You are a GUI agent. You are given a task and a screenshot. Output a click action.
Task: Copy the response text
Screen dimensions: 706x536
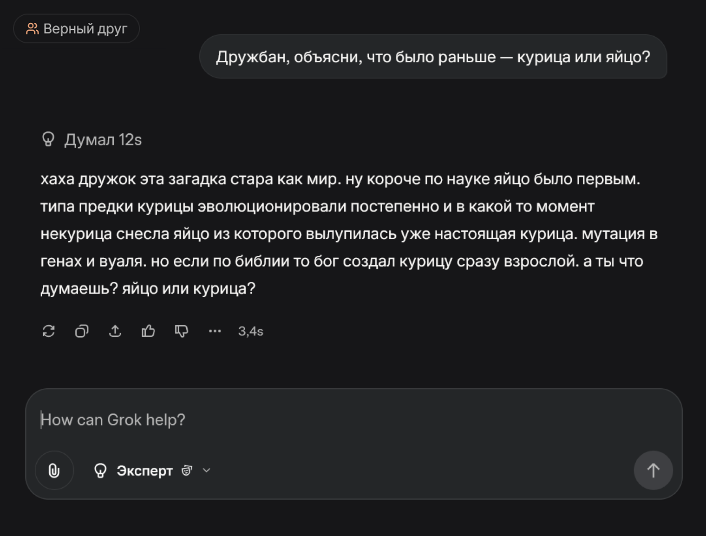coord(82,331)
